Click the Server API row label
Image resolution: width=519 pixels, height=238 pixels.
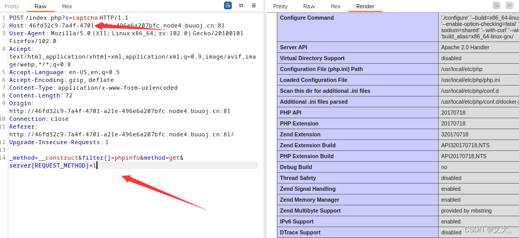point(293,47)
